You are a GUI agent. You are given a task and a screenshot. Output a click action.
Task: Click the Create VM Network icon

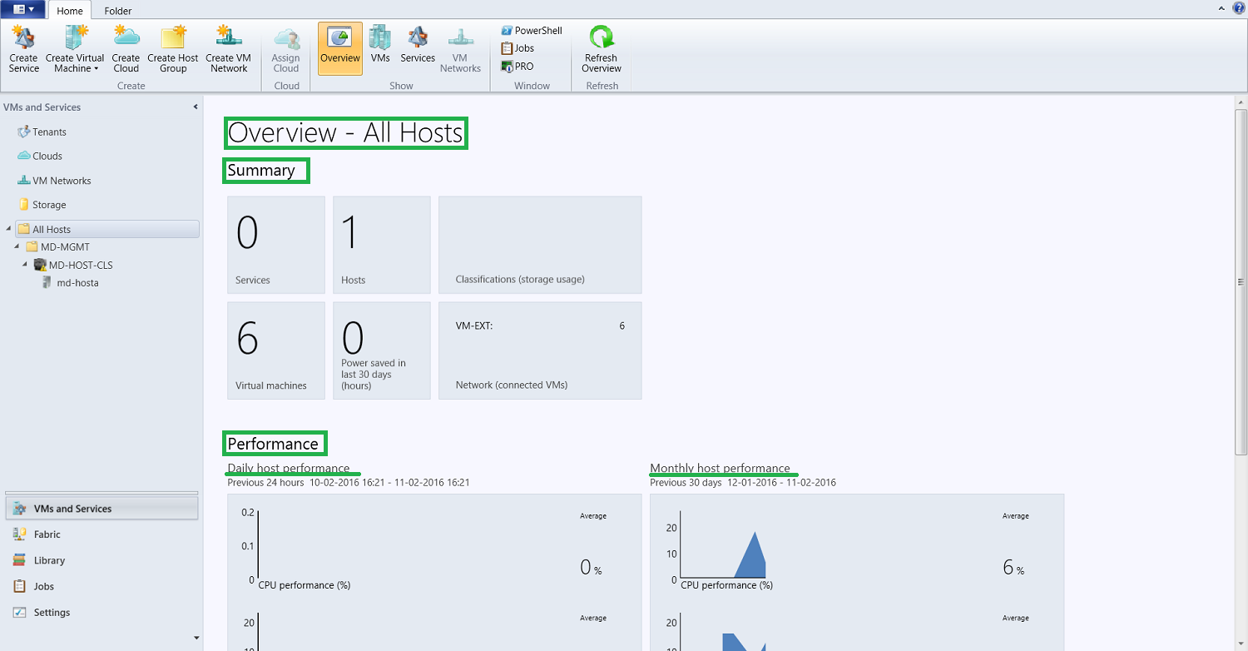coord(228,47)
